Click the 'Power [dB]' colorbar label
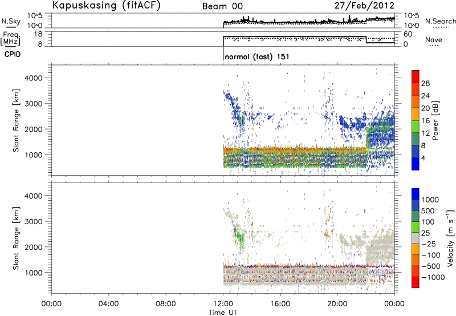Viewport: 456px width, 316px height. click(x=435, y=120)
